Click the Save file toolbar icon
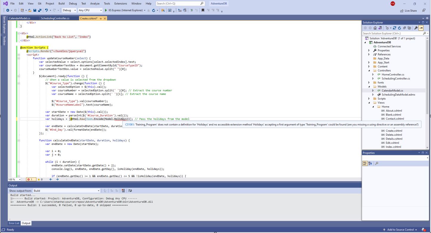Screen dimensions: 431x233 click(x=35, y=10)
